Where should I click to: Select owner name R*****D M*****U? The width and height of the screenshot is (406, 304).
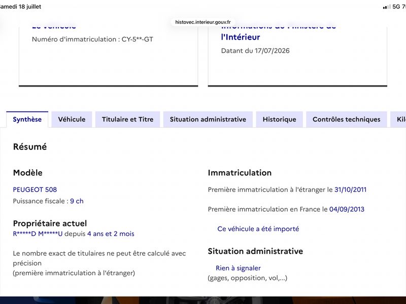coord(38,234)
